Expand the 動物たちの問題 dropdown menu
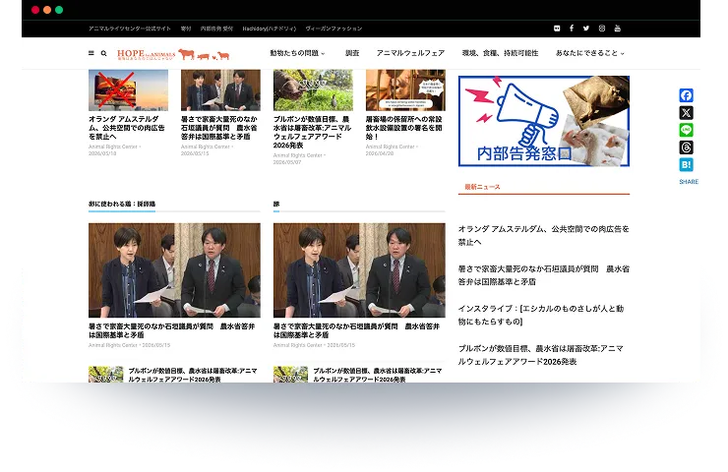The width and height of the screenshot is (728, 472). (x=297, y=53)
